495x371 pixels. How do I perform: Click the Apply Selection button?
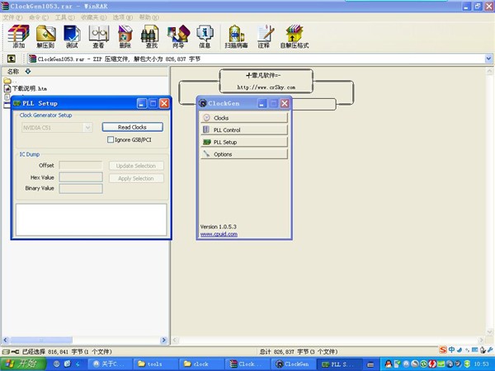click(136, 178)
